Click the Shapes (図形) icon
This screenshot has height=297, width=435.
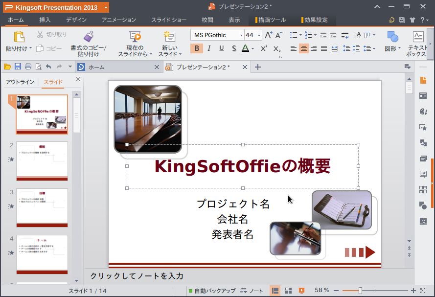(392, 37)
